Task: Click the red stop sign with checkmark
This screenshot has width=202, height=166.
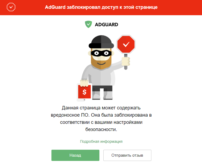Action: click(x=126, y=44)
